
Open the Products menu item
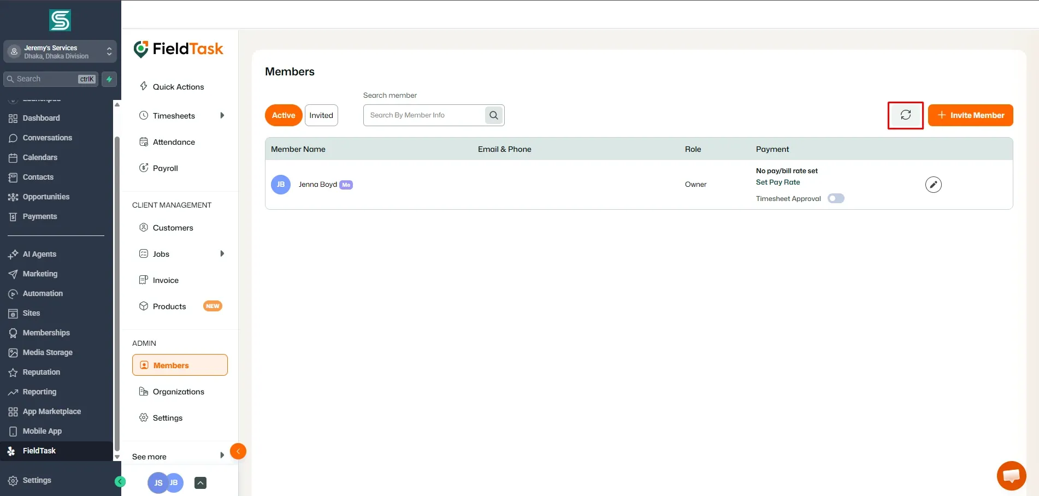[169, 306]
